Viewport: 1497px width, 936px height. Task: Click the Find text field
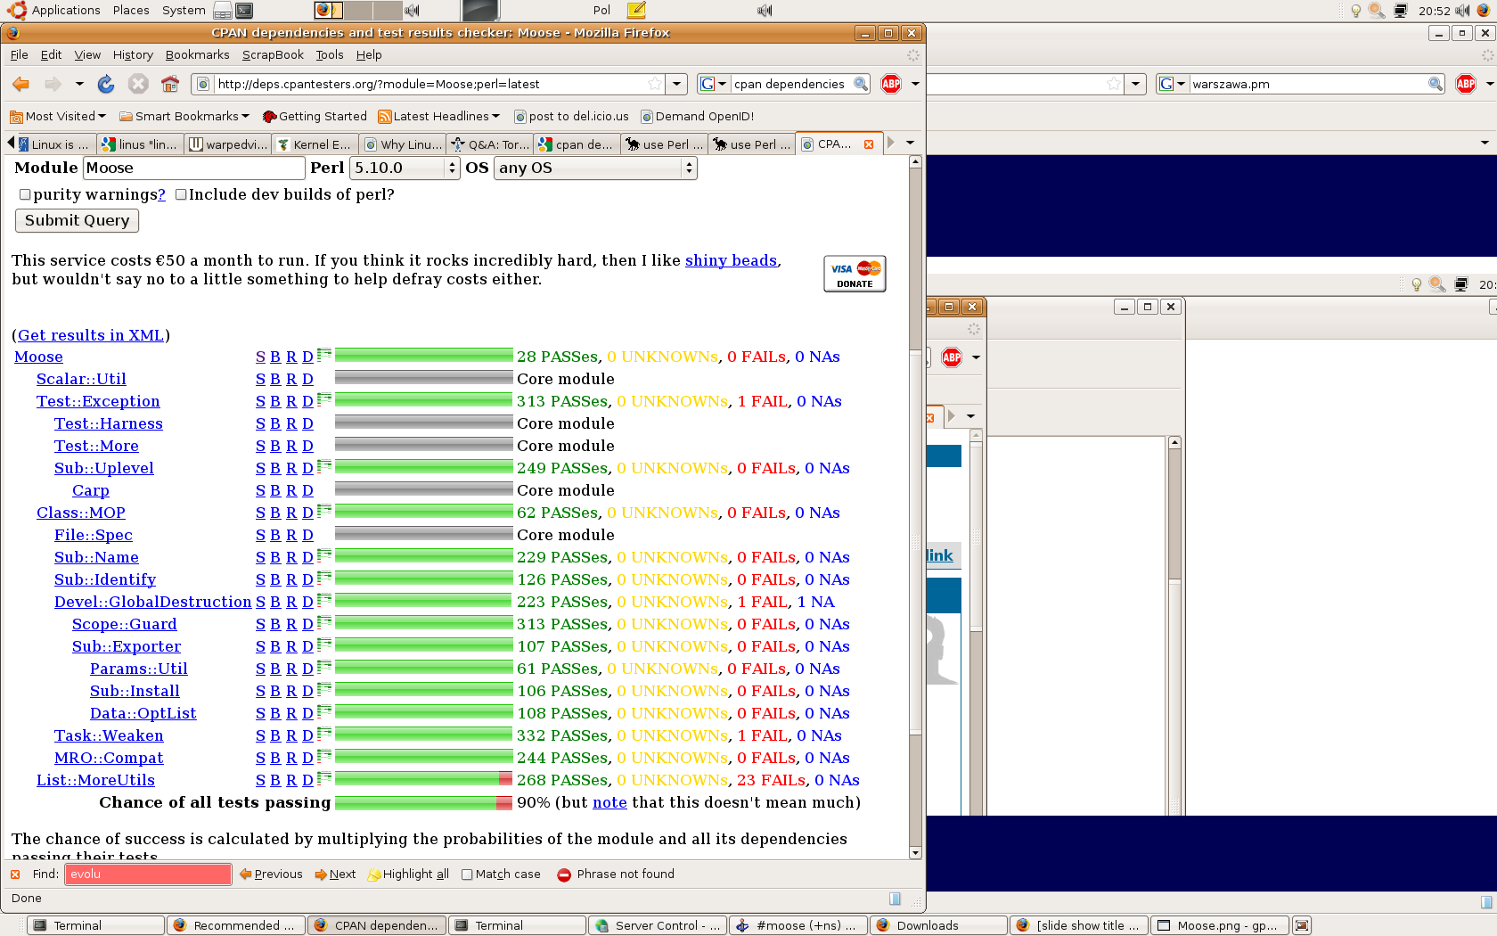(148, 874)
